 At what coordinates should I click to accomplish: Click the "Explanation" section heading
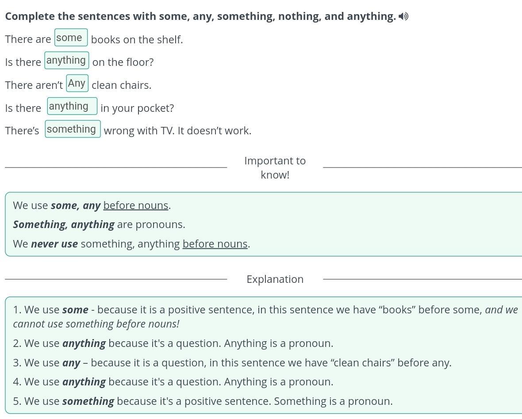[275, 279]
